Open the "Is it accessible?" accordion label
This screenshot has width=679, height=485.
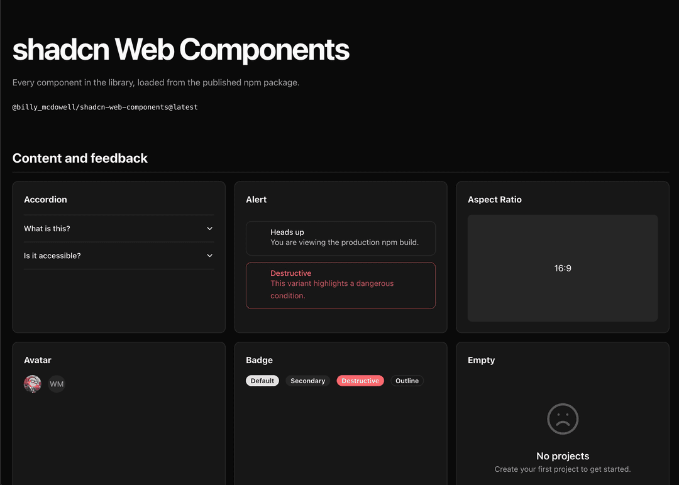pos(52,256)
